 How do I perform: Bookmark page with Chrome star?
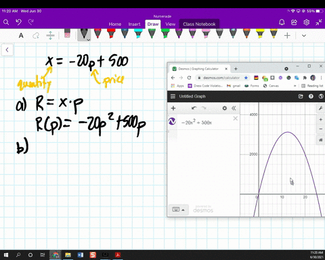pos(246,78)
